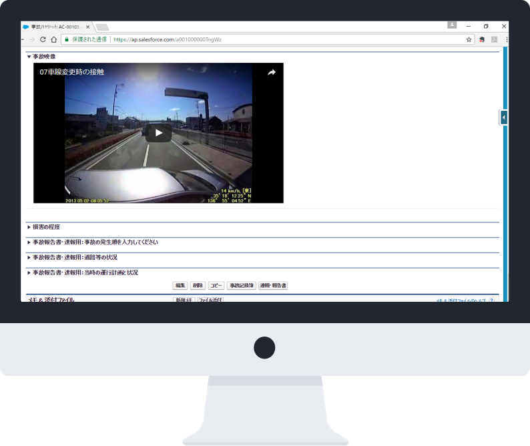Click the 新規メモ button
This screenshot has height=446, width=530.
(x=184, y=300)
